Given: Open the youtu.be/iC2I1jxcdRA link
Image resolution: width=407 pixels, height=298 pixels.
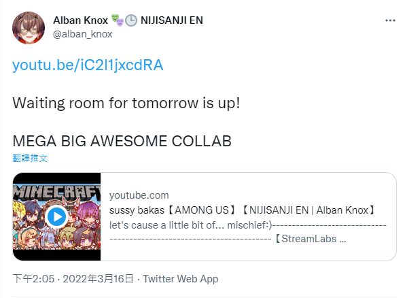Looking at the screenshot, I should (88, 65).
